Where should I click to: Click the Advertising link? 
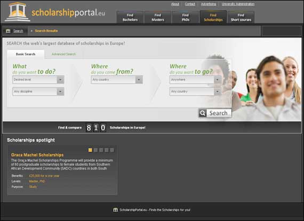(x=209, y=4)
